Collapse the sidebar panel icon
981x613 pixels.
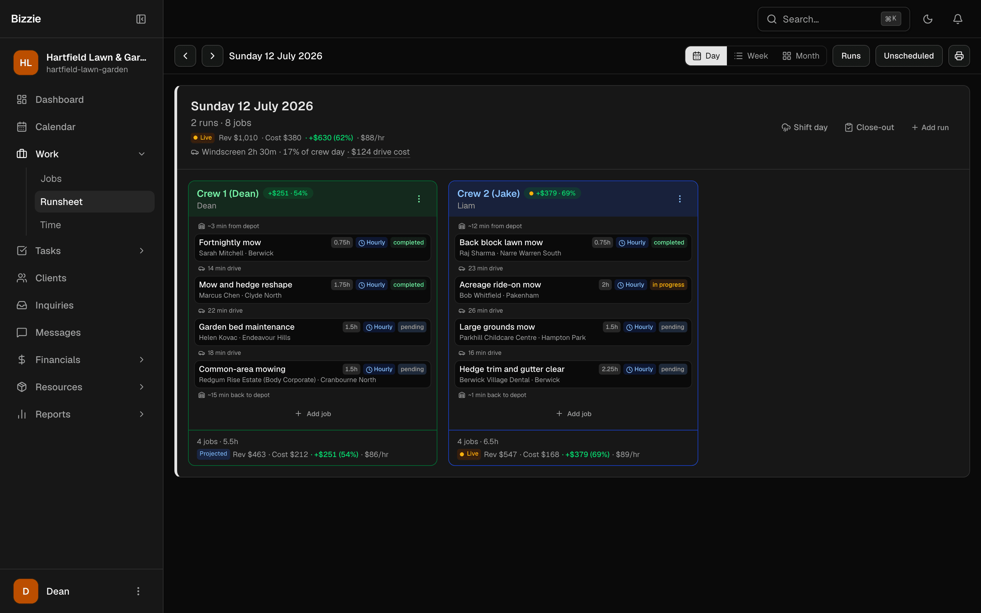pyautogui.click(x=141, y=19)
